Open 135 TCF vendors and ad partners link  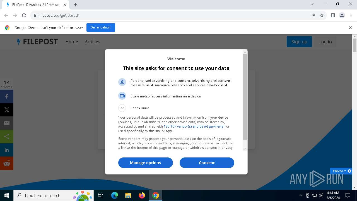[x=194, y=126]
